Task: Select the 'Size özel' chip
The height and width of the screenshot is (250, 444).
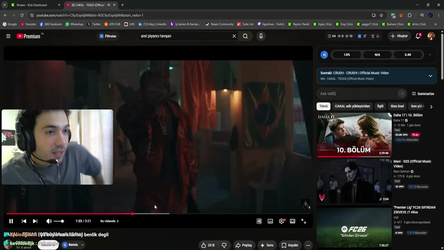Action: (397, 106)
